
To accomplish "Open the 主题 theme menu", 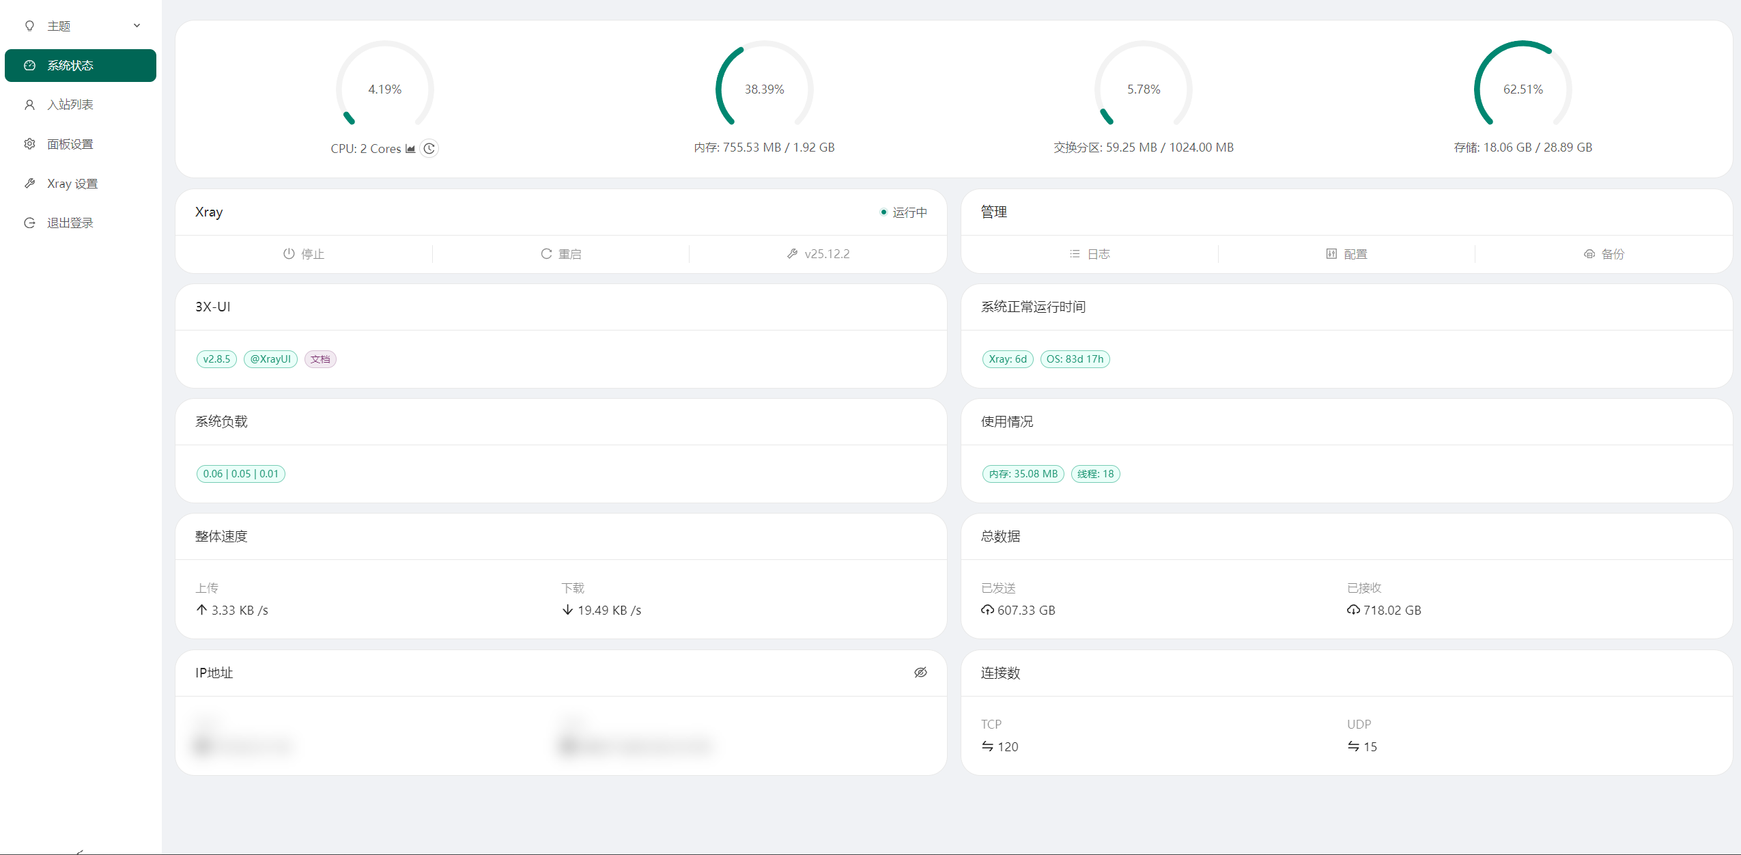I will click(81, 26).
